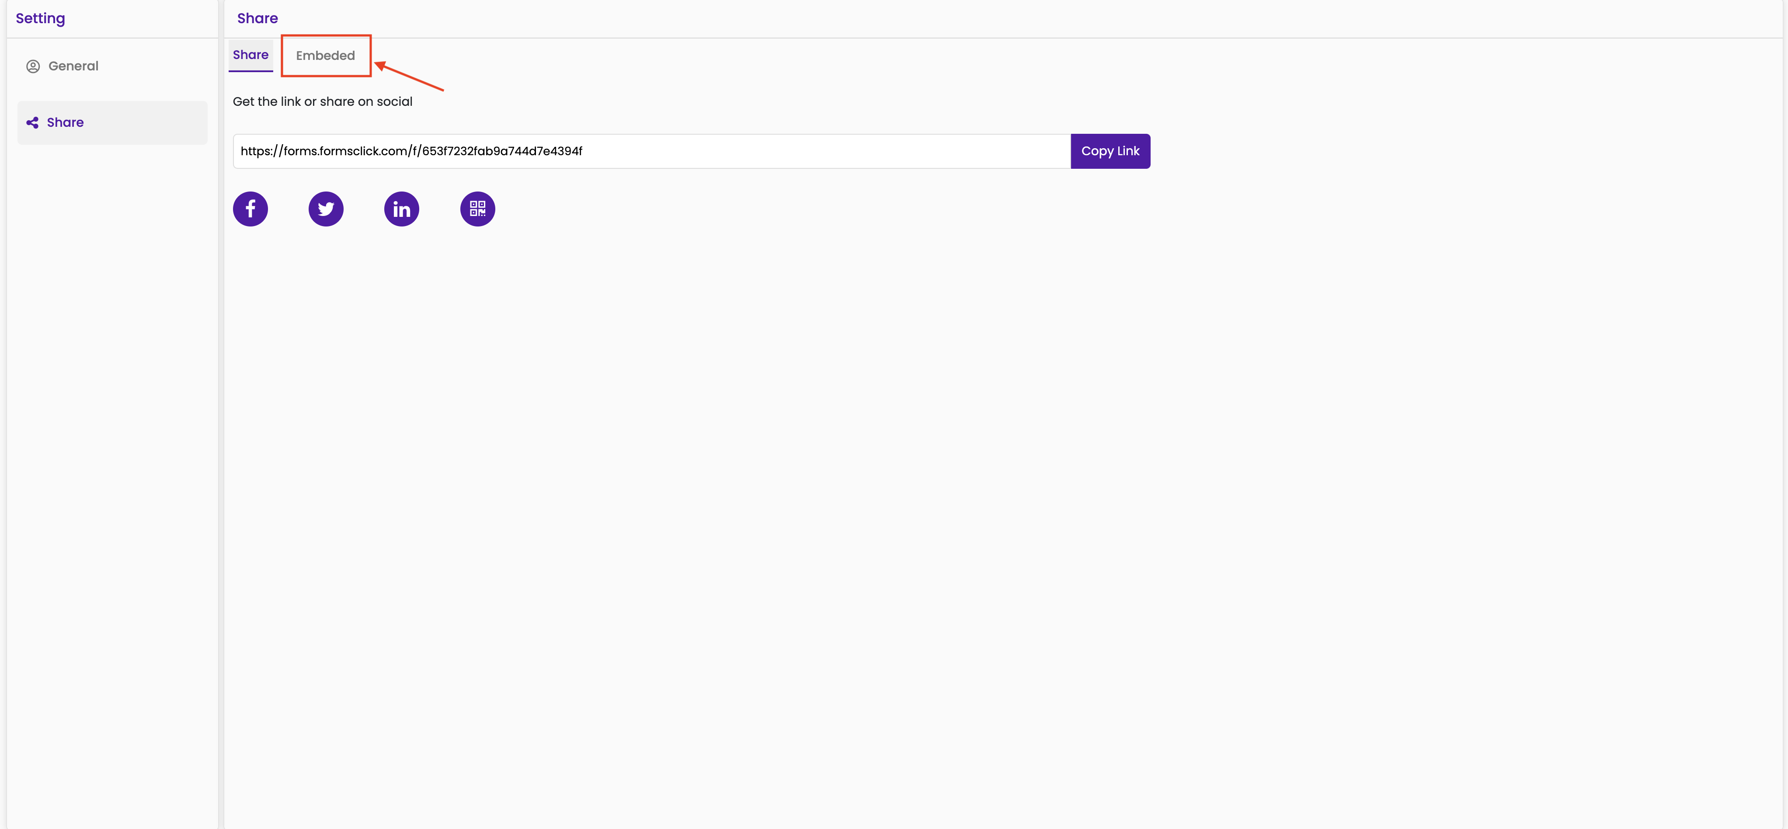This screenshot has height=829, width=1788.
Task: Click 'Get the link or share on social' text
Action: (322, 101)
